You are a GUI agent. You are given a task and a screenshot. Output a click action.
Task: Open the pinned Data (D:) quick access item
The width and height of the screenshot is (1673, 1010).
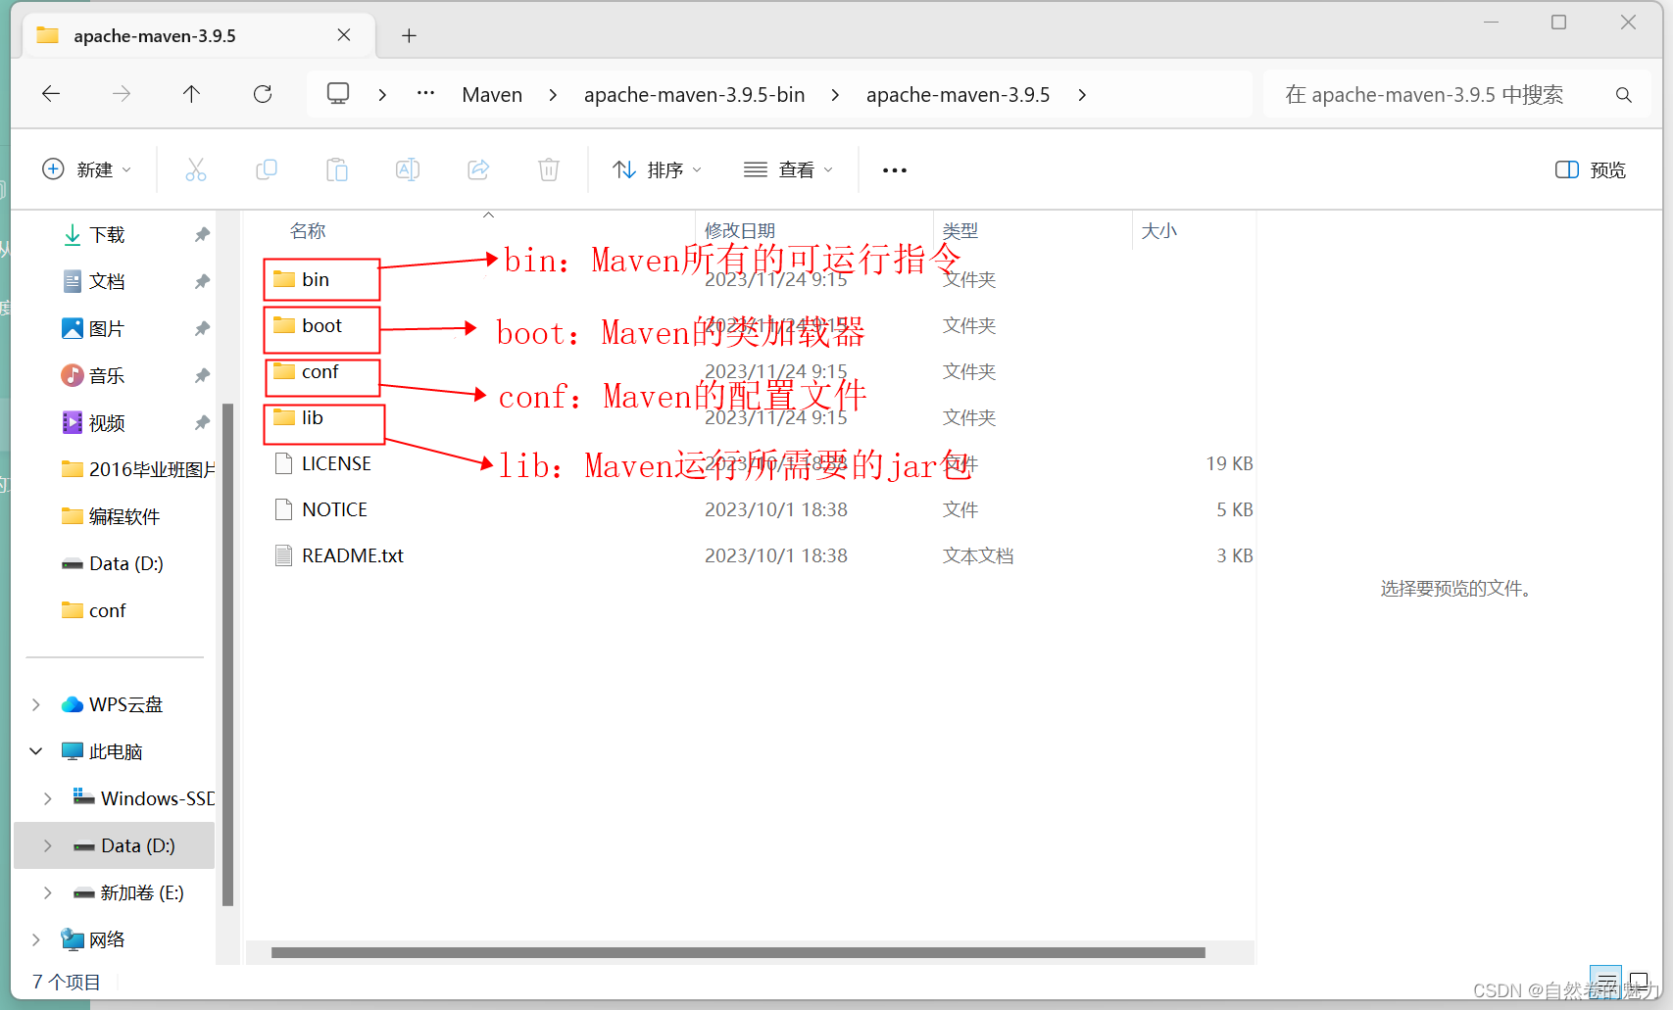pyautogui.click(x=113, y=563)
